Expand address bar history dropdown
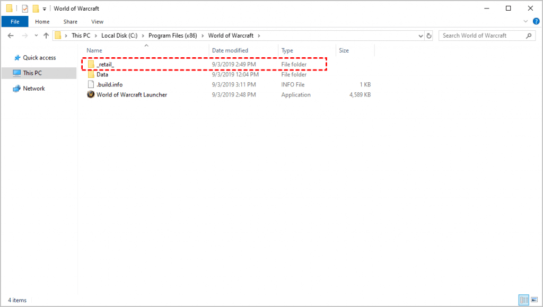 coord(421,36)
